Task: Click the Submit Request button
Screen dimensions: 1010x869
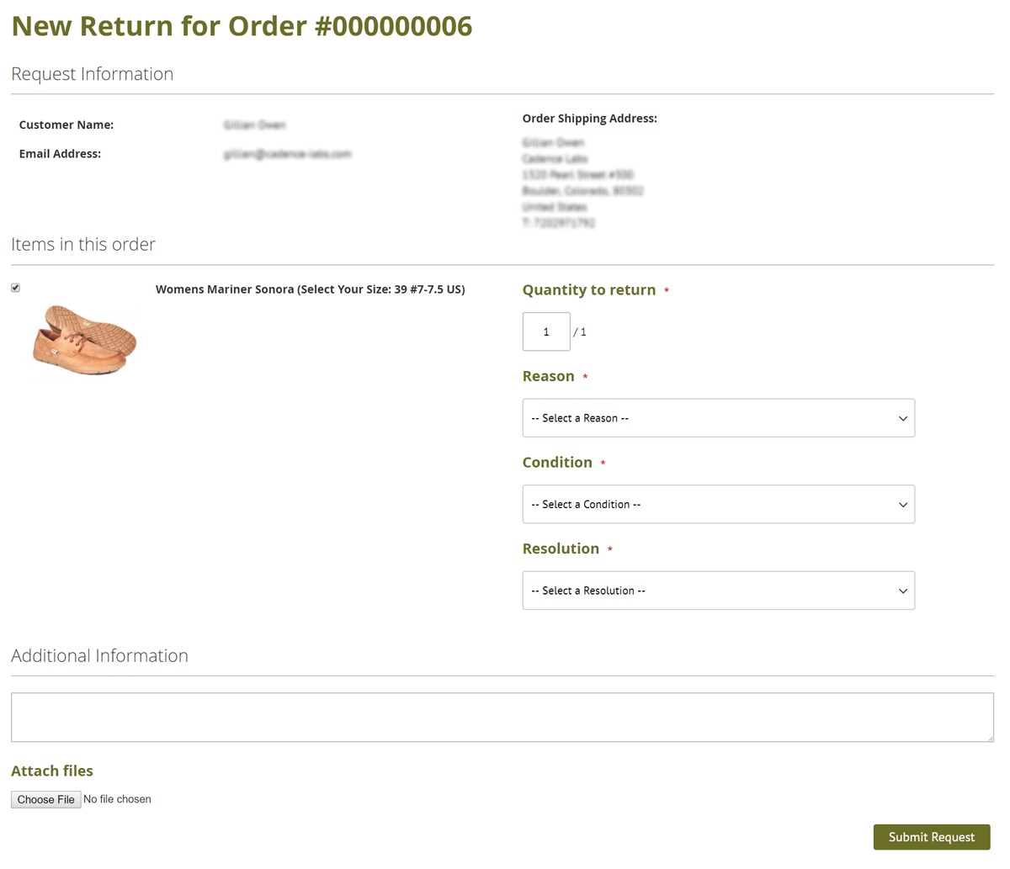Action: click(x=932, y=837)
